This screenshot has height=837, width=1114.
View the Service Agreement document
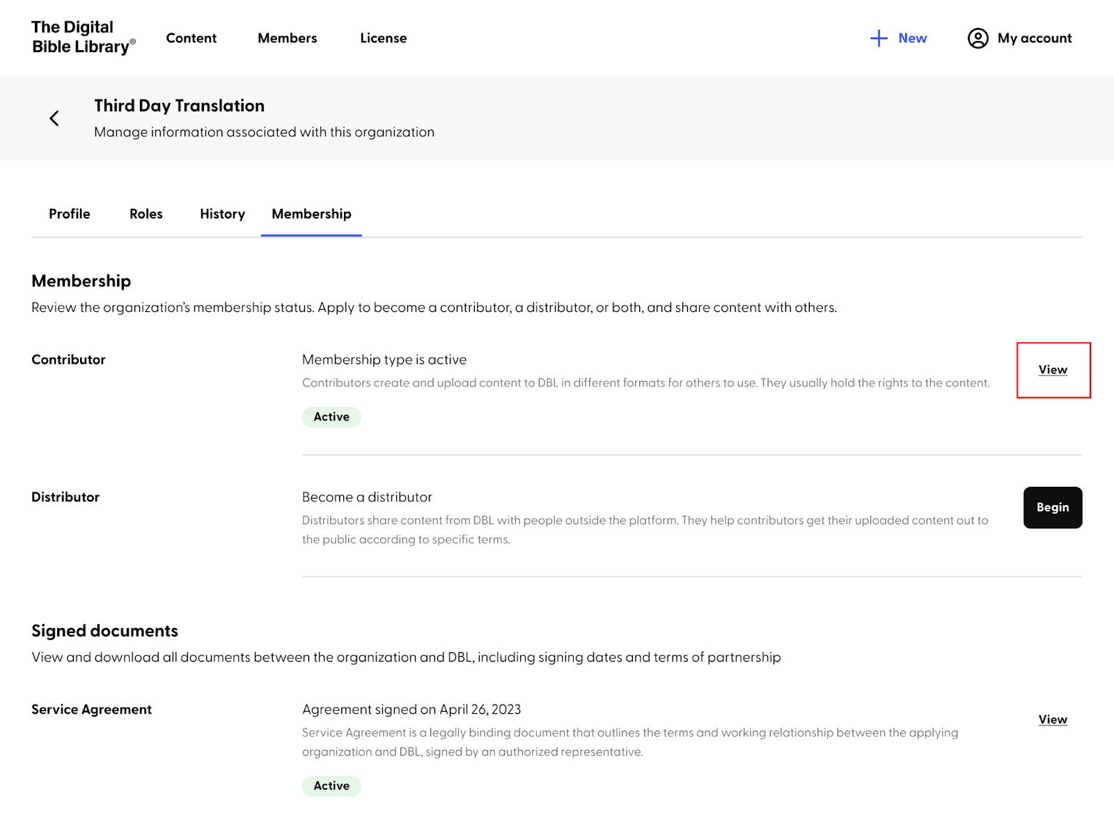pos(1053,719)
